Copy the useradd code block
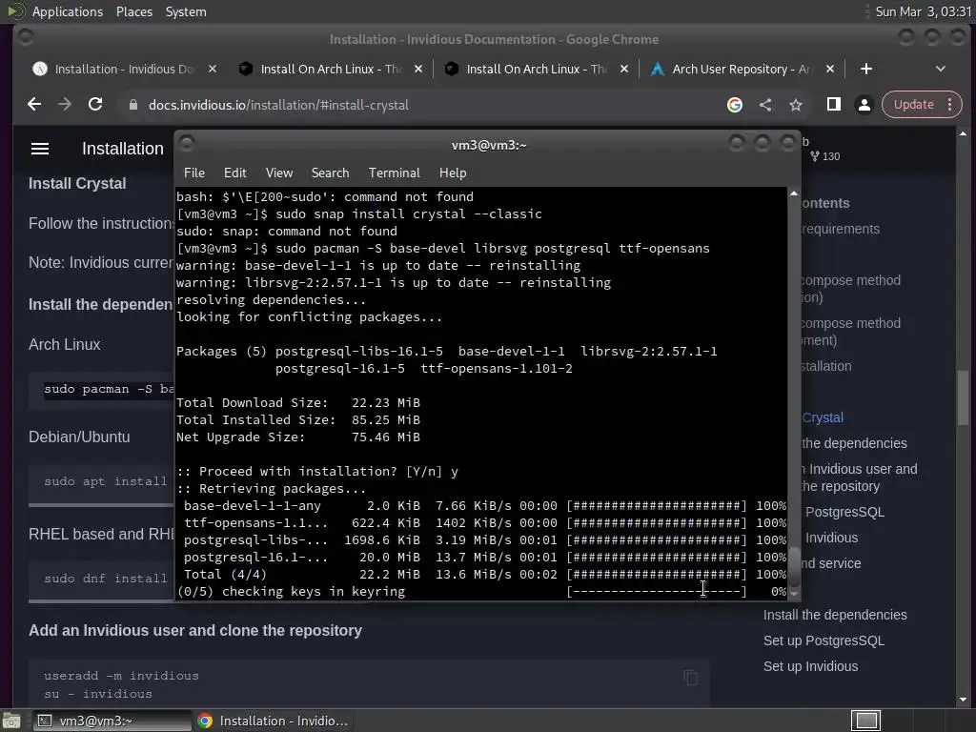976x732 pixels. coord(690,678)
